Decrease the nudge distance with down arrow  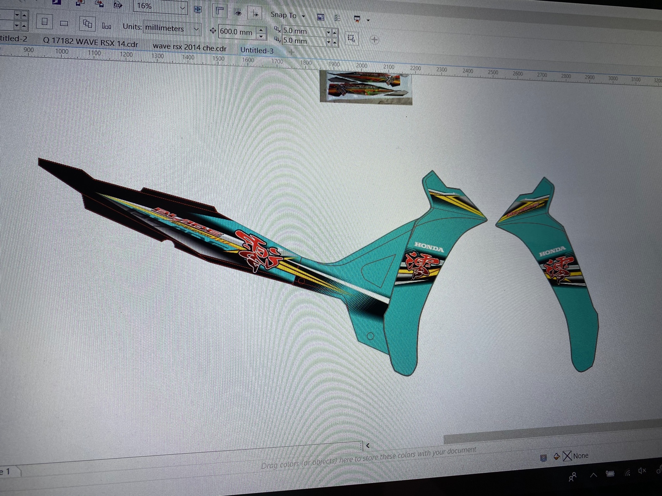[x=261, y=36]
